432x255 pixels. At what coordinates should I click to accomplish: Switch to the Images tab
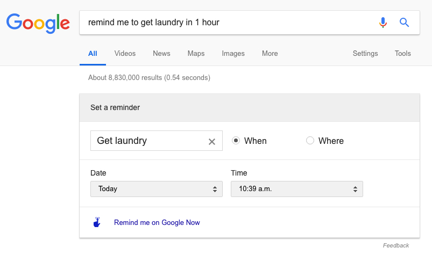tap(233, 53)
